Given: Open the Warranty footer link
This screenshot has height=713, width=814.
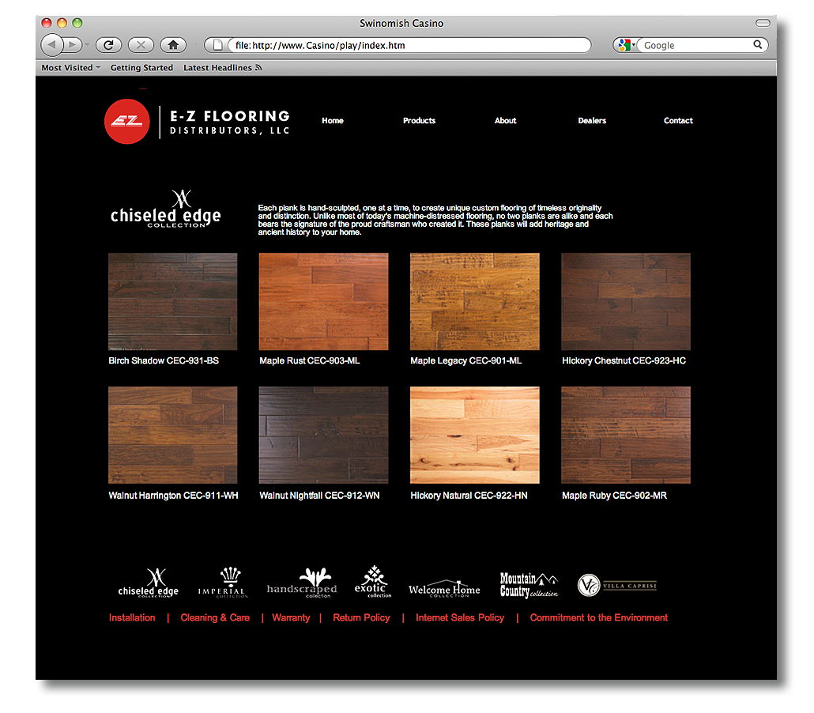Looking at the screenshot, I should click(x=291, y=618).
